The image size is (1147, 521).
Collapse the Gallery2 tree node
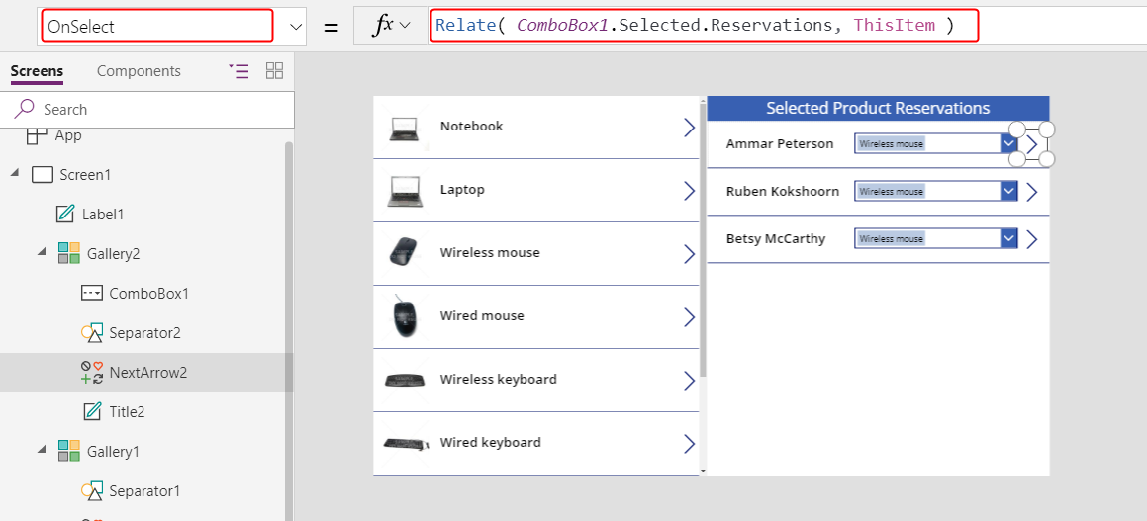pos(42,252)
